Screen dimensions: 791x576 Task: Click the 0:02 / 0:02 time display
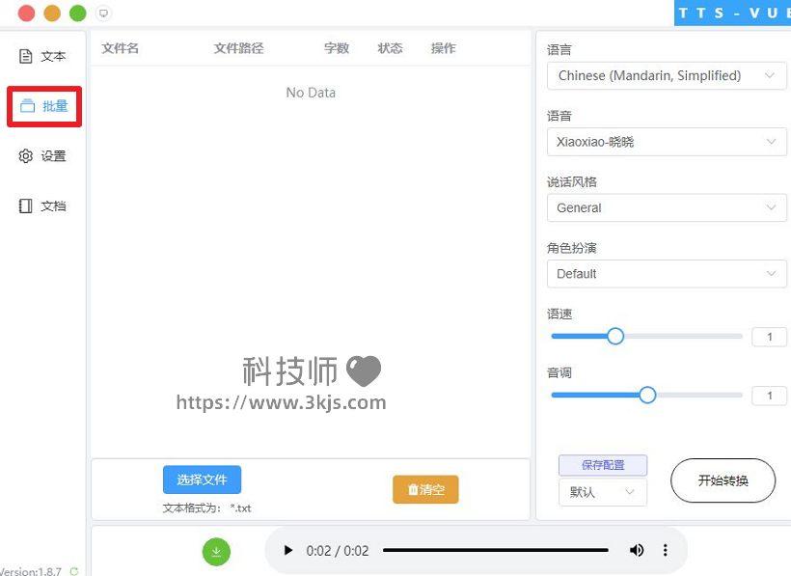(x=338, y=550)
